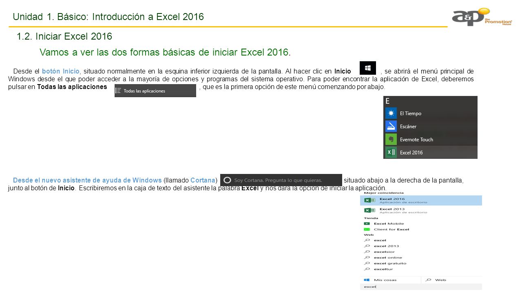
Task: Choose web suggestion 'excel 2013'
Action: (387, 246)
